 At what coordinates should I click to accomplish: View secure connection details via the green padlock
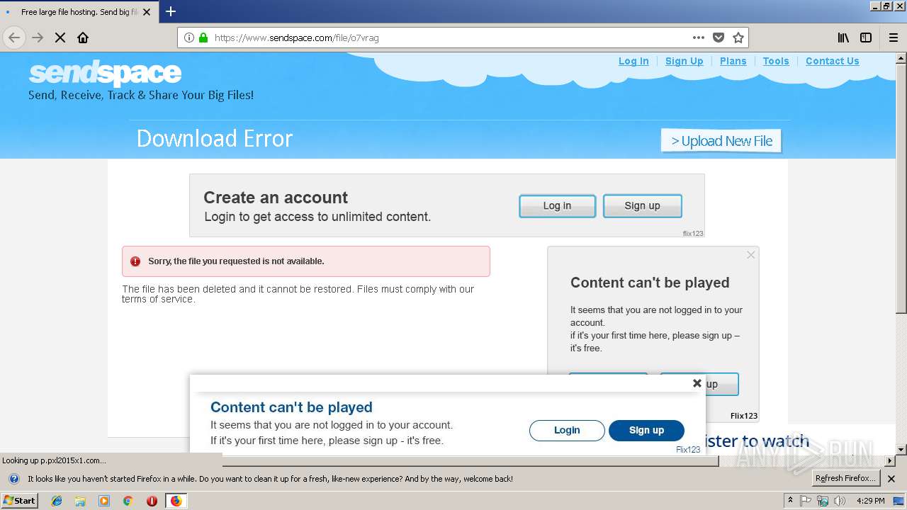coord(204,38)
